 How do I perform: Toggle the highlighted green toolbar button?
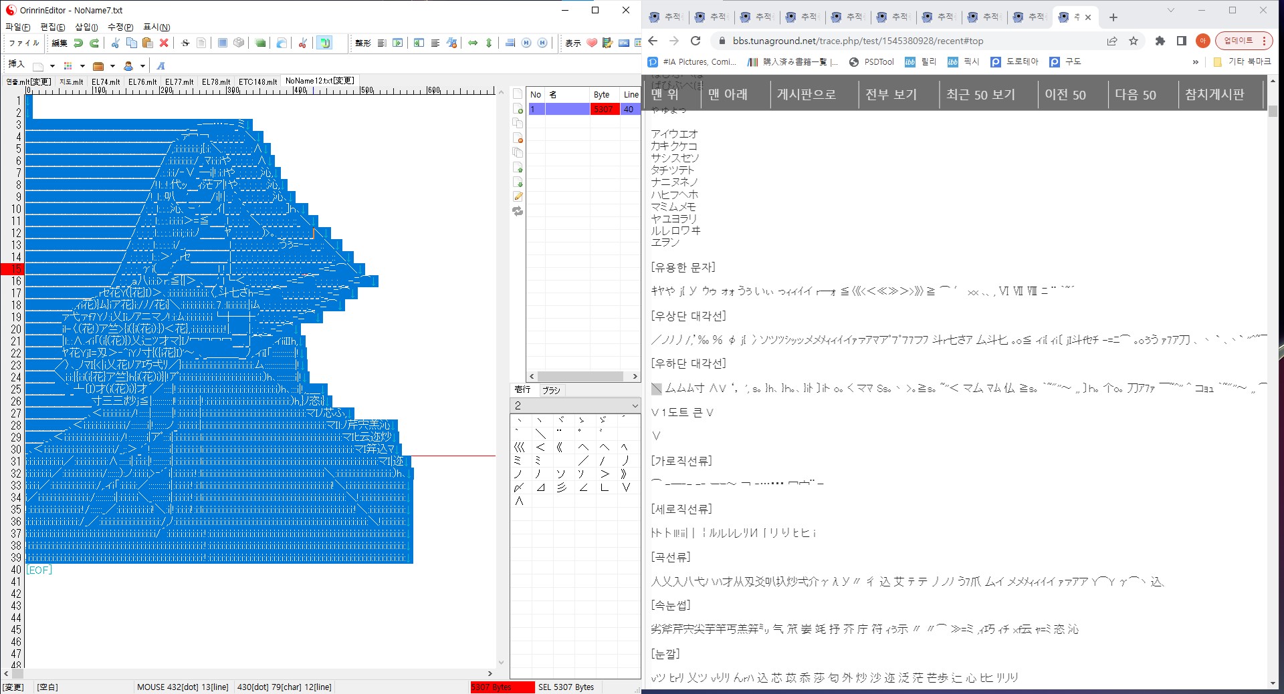coord(324,43)
